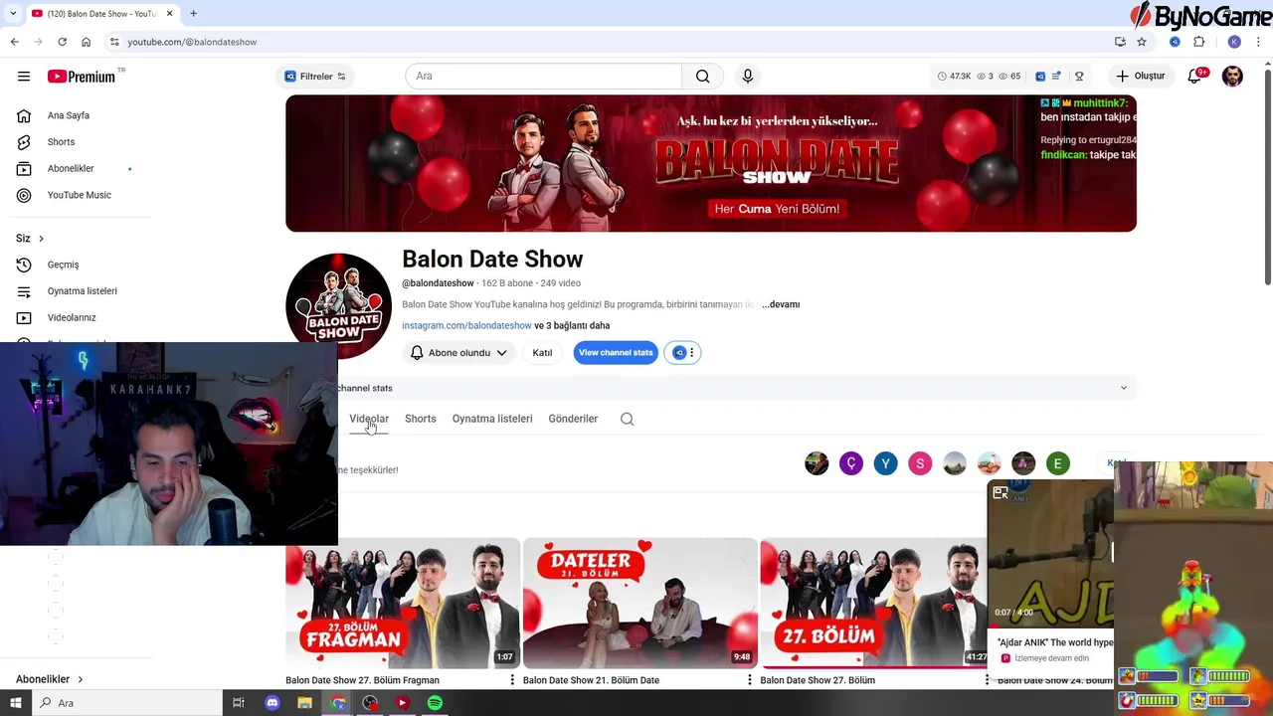Click the Katıl join button

542,353
